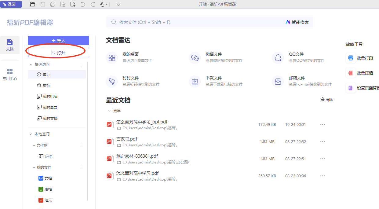Open 怎么面对高中学习_opt.pdf from recent list
This screenshot has width=379, height=209.
coord(142,122)
